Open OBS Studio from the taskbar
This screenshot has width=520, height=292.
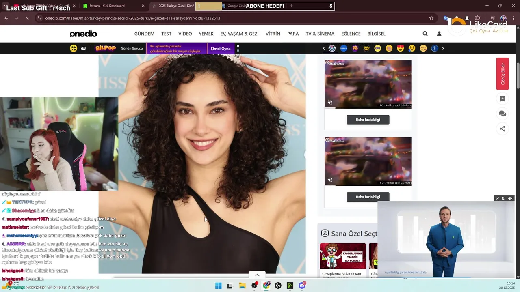tap(254, 286)
